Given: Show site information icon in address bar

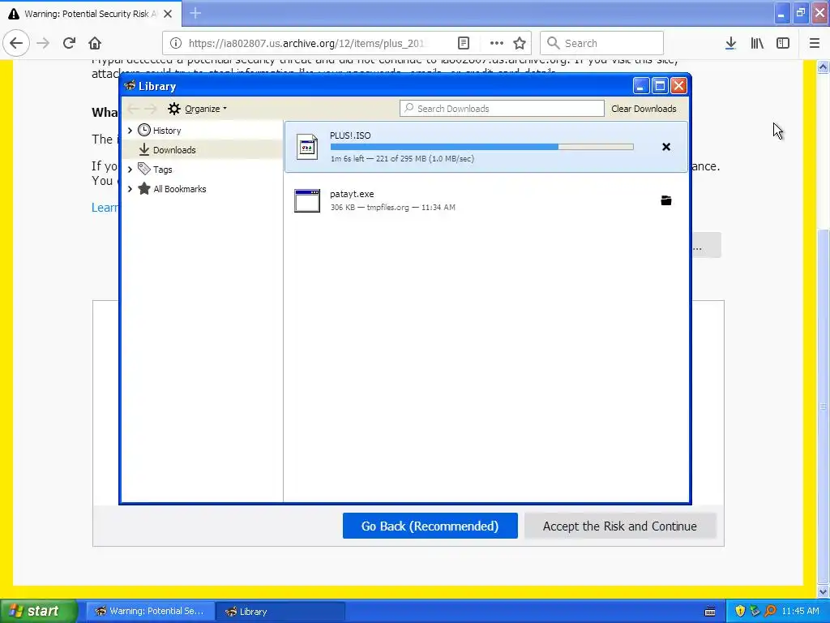Looking at the screenshot, I should pos(176,44).
